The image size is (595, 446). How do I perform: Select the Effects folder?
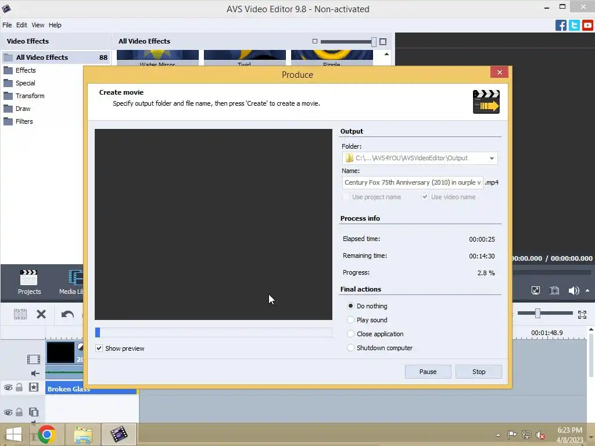tap(26, 70)
